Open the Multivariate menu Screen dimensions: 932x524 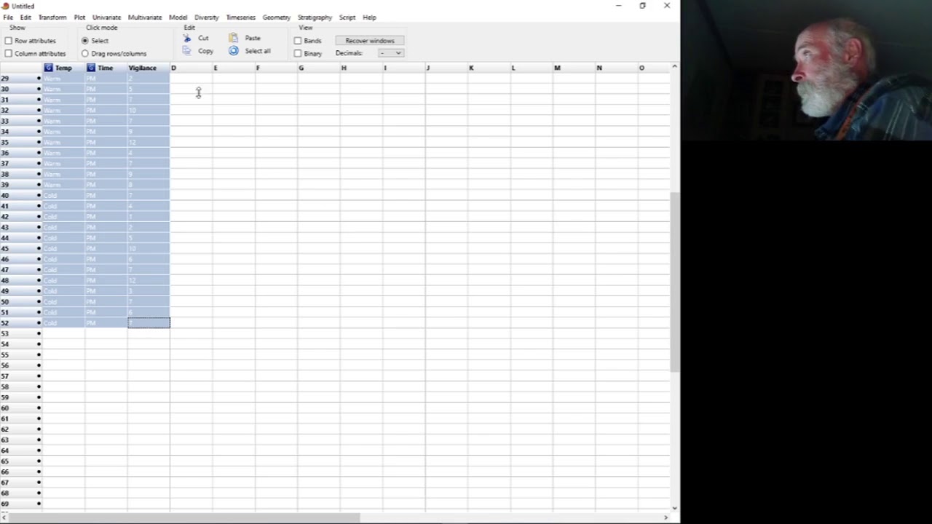pos(145,17)
